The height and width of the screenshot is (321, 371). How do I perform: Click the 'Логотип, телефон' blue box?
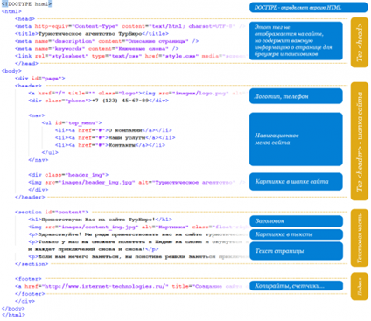296,96
